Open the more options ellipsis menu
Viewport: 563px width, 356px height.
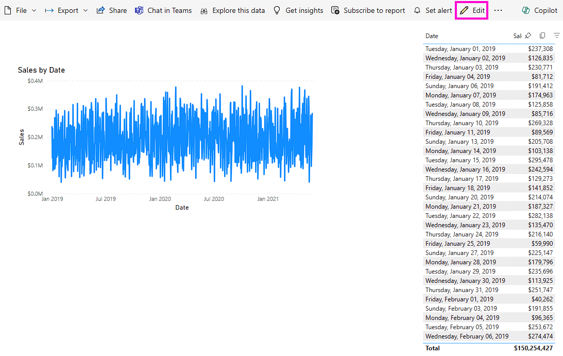click(498, 10)
